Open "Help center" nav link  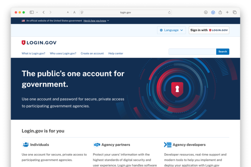[x=116, y=53]
